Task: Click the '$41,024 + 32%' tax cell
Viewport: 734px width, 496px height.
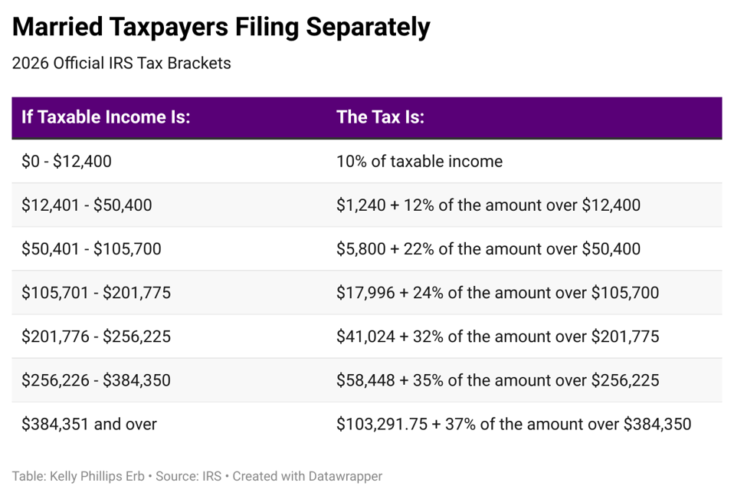Action: (497, 336)
